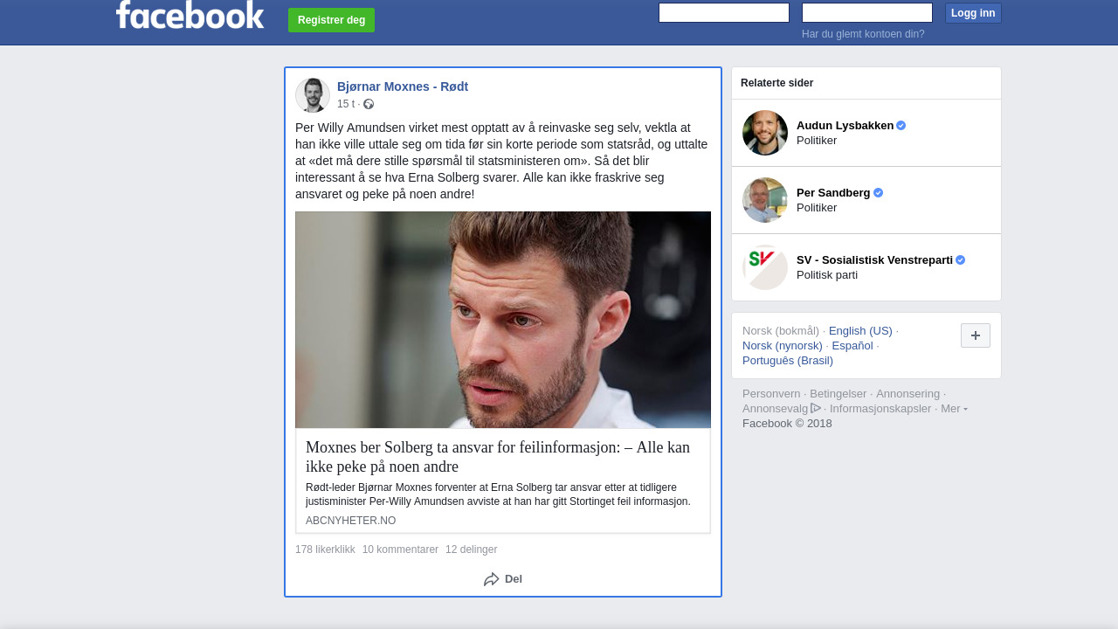Viewport: 1118px width, 629px height.
Task: Open Bjørnar Moxnes - Rødt page link
Action: [403, 86]
